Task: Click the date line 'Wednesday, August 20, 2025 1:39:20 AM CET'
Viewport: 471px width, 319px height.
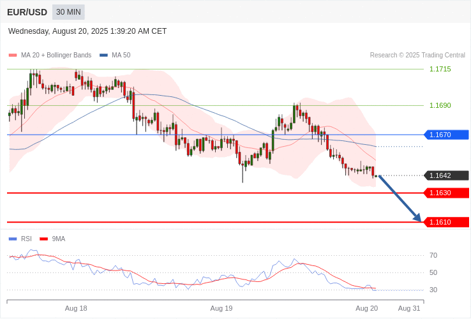Action: tap(87, 31)
